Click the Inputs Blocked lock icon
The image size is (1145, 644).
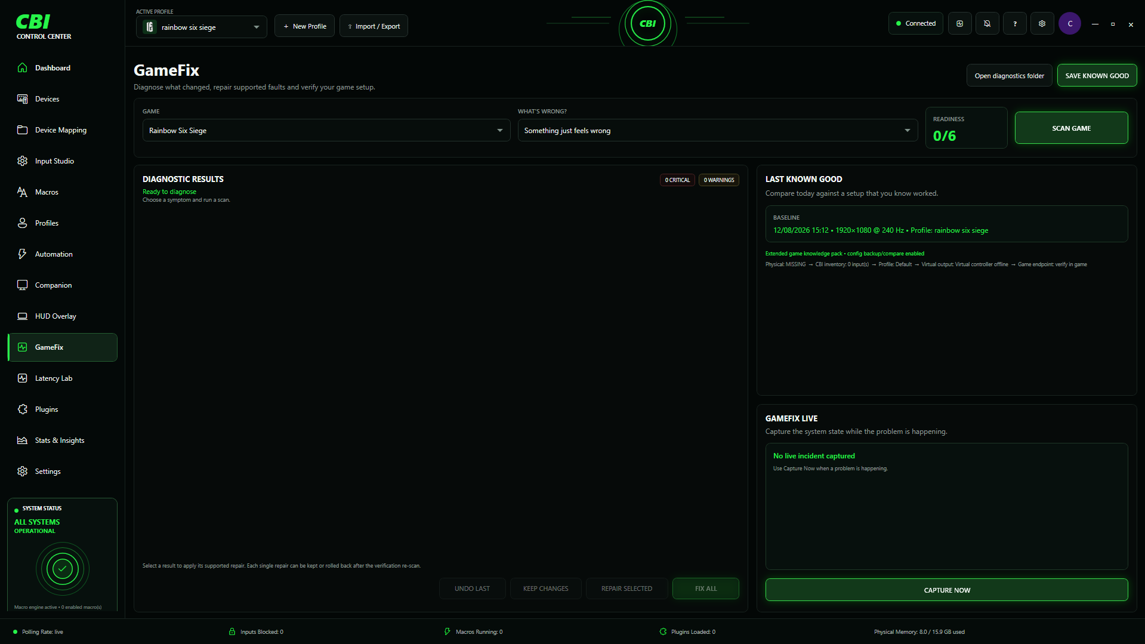pos(232,631)
